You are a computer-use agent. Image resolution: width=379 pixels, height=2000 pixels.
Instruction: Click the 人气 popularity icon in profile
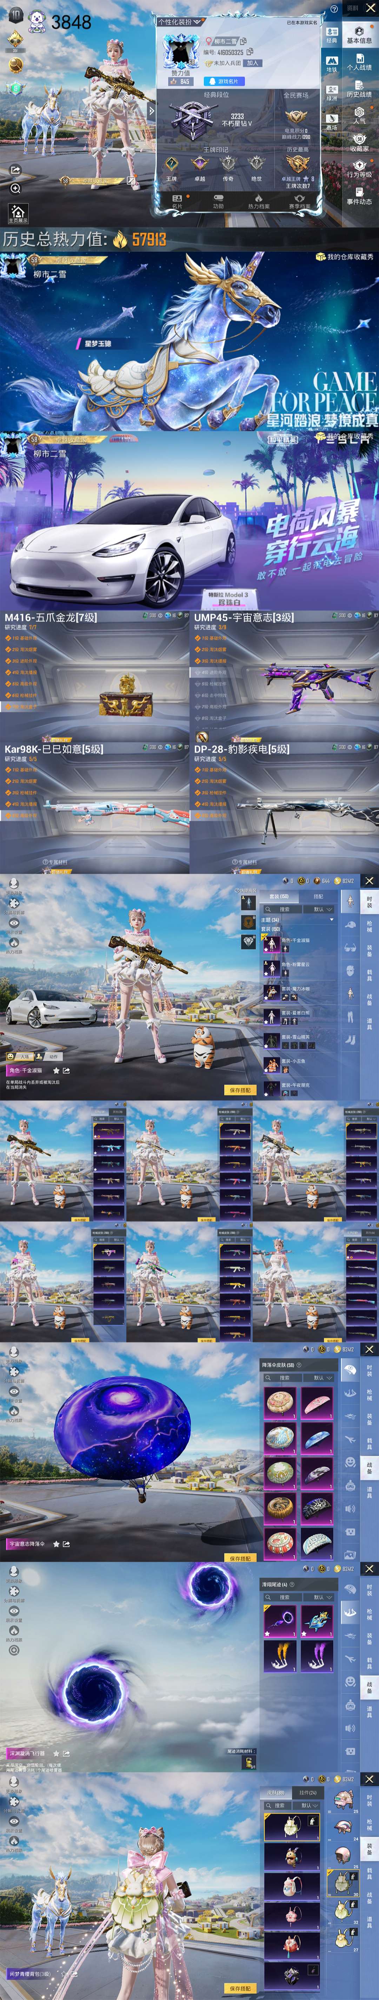360,115
